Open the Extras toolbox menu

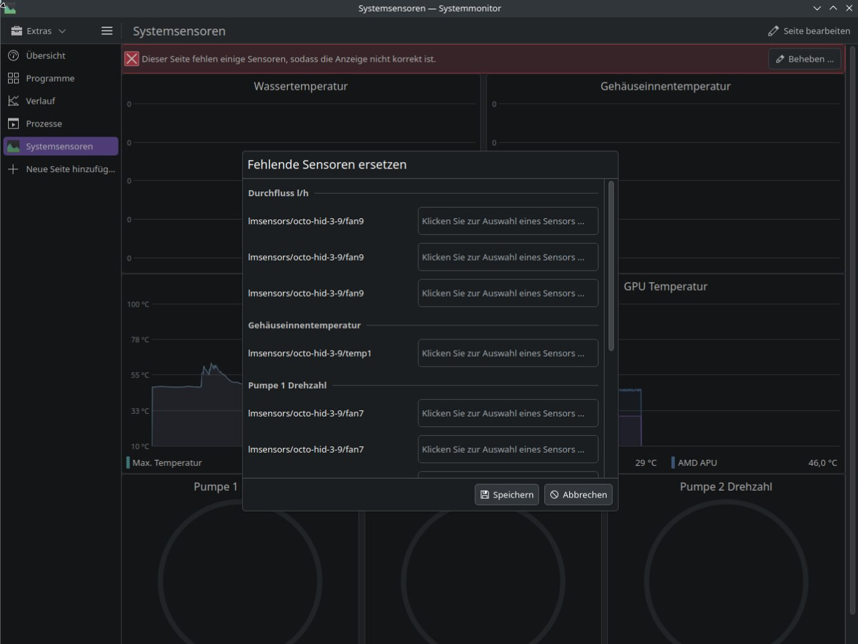pos(38,31)
